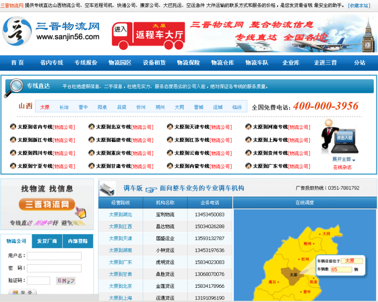Switch to the 发货厂商 login tab
The width and height of the screenshot is (378, 302).
[47, 241]
